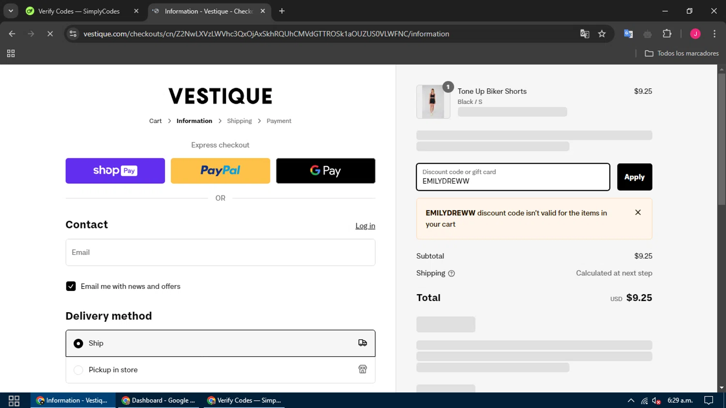
Task: Bookmark this page with star icon
Action: coord(602,34)
